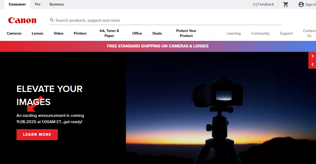Screen dimensions: 316x164
Task: Switch to the Consumer tab
Action: click(17, 4)
